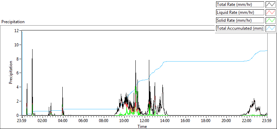
Task: Click the ending 23:59 time axis label
Action: 267,121
